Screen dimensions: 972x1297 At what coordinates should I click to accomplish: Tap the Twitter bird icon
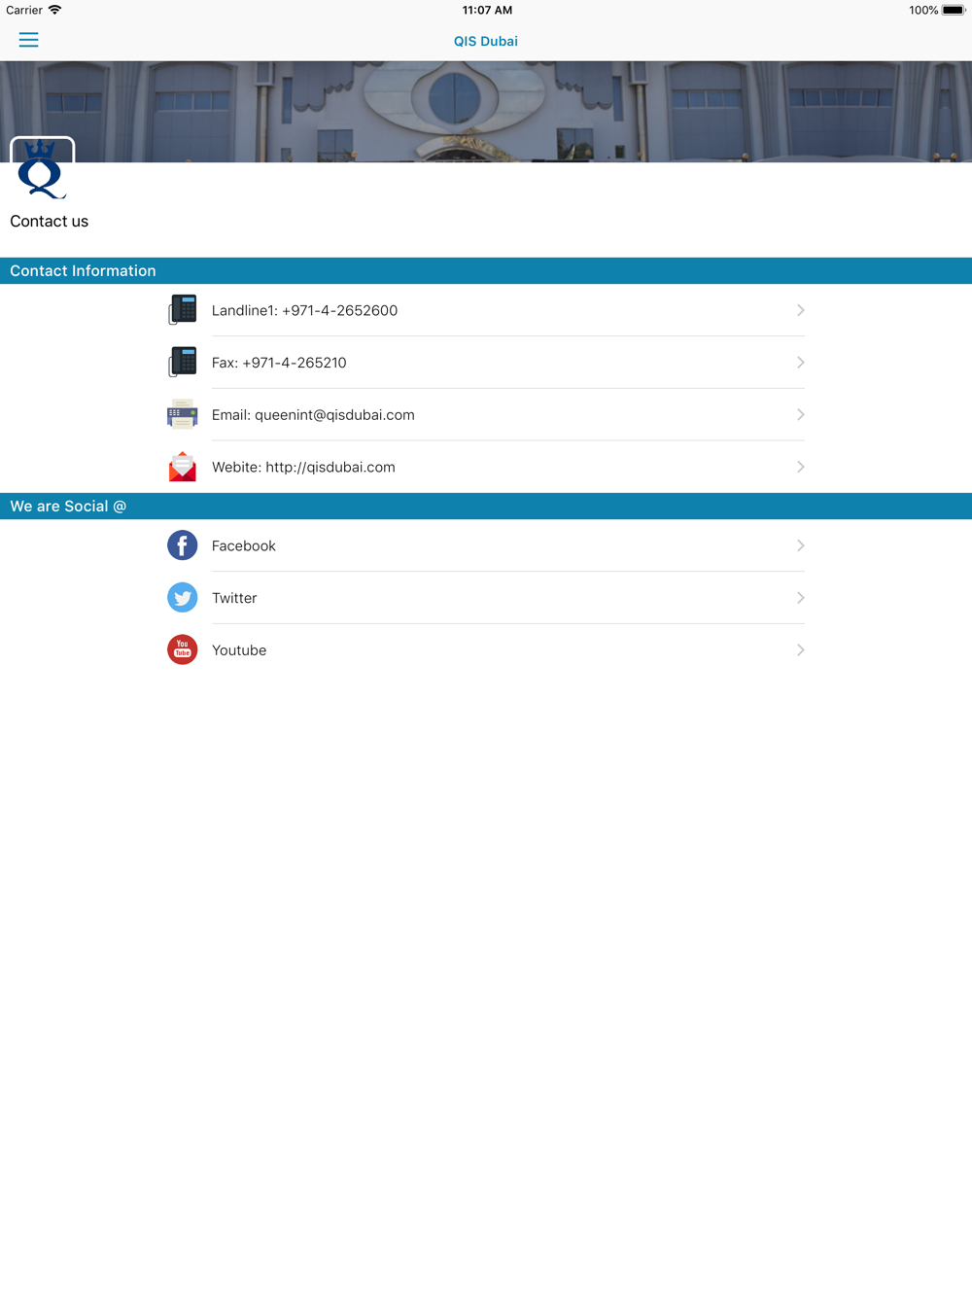(183, 598)
